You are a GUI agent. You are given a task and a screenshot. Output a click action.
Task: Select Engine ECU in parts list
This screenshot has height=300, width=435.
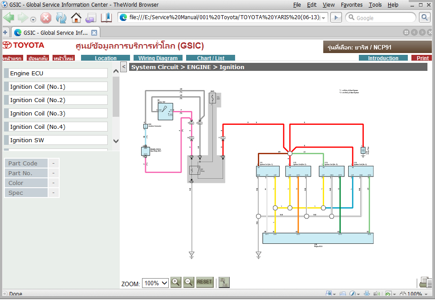tap(56, 74)
